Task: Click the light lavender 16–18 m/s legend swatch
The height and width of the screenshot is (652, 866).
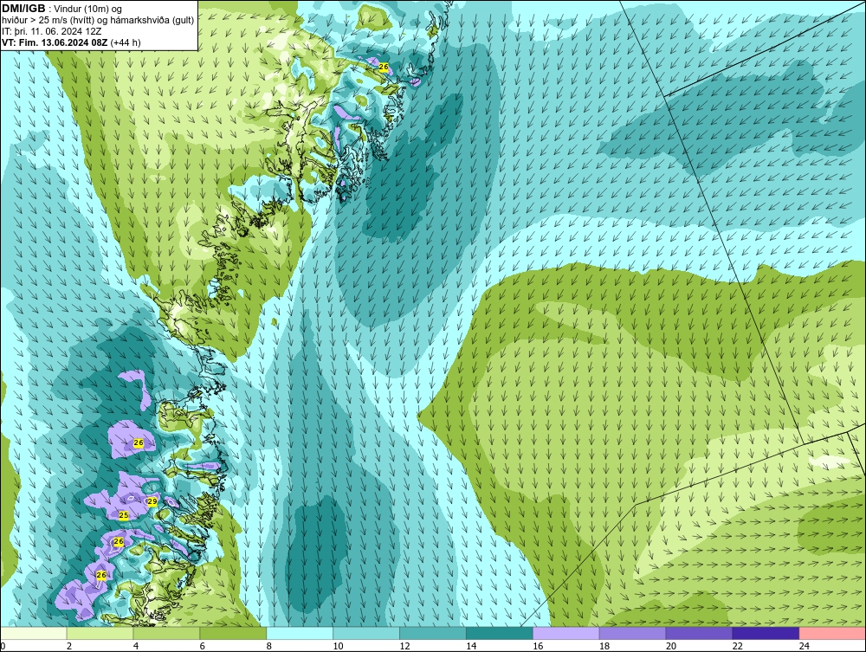Action: (566, 633)
